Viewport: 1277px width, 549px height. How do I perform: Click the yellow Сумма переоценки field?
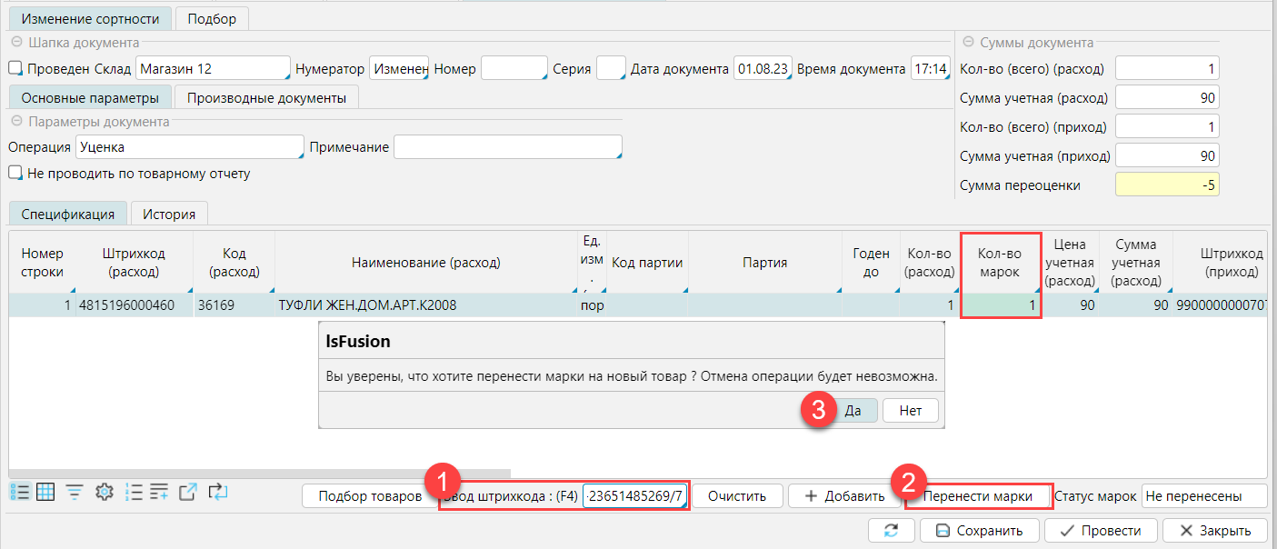pyautogui.click(x=1166, y=185)
